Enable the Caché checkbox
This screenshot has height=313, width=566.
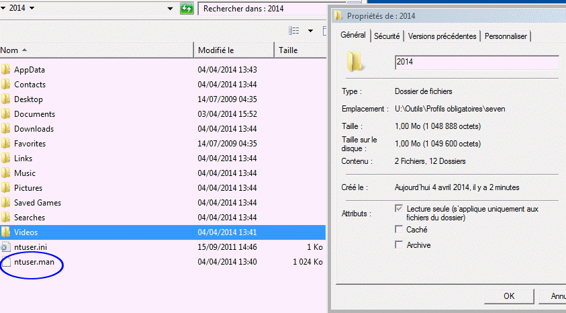(x=399, y=229)
